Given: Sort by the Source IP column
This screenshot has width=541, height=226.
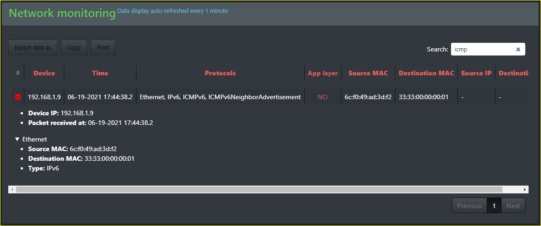Looking at the screenshot, I should pos(476,73).
